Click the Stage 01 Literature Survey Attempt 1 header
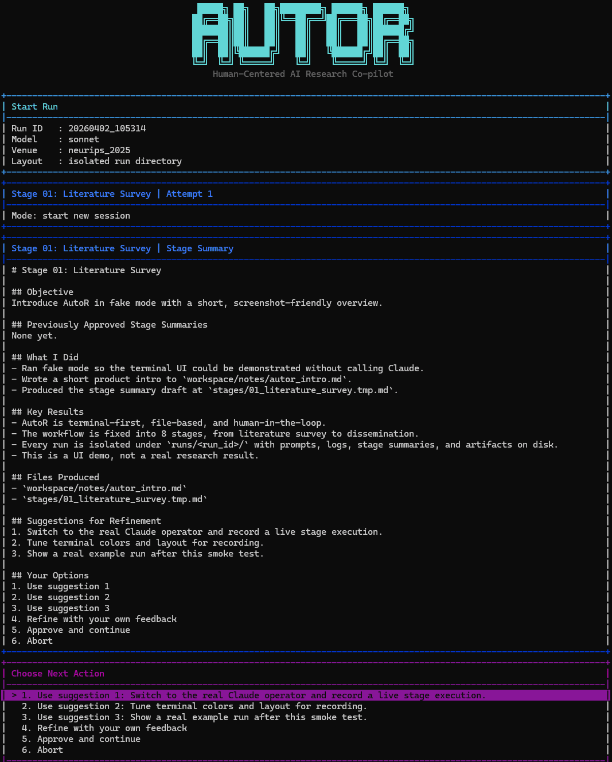 [x=112, y=194]
